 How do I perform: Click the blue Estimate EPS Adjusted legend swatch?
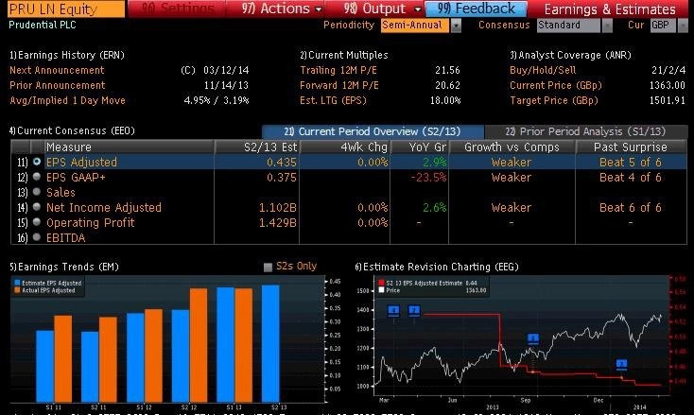click(17, 283)
